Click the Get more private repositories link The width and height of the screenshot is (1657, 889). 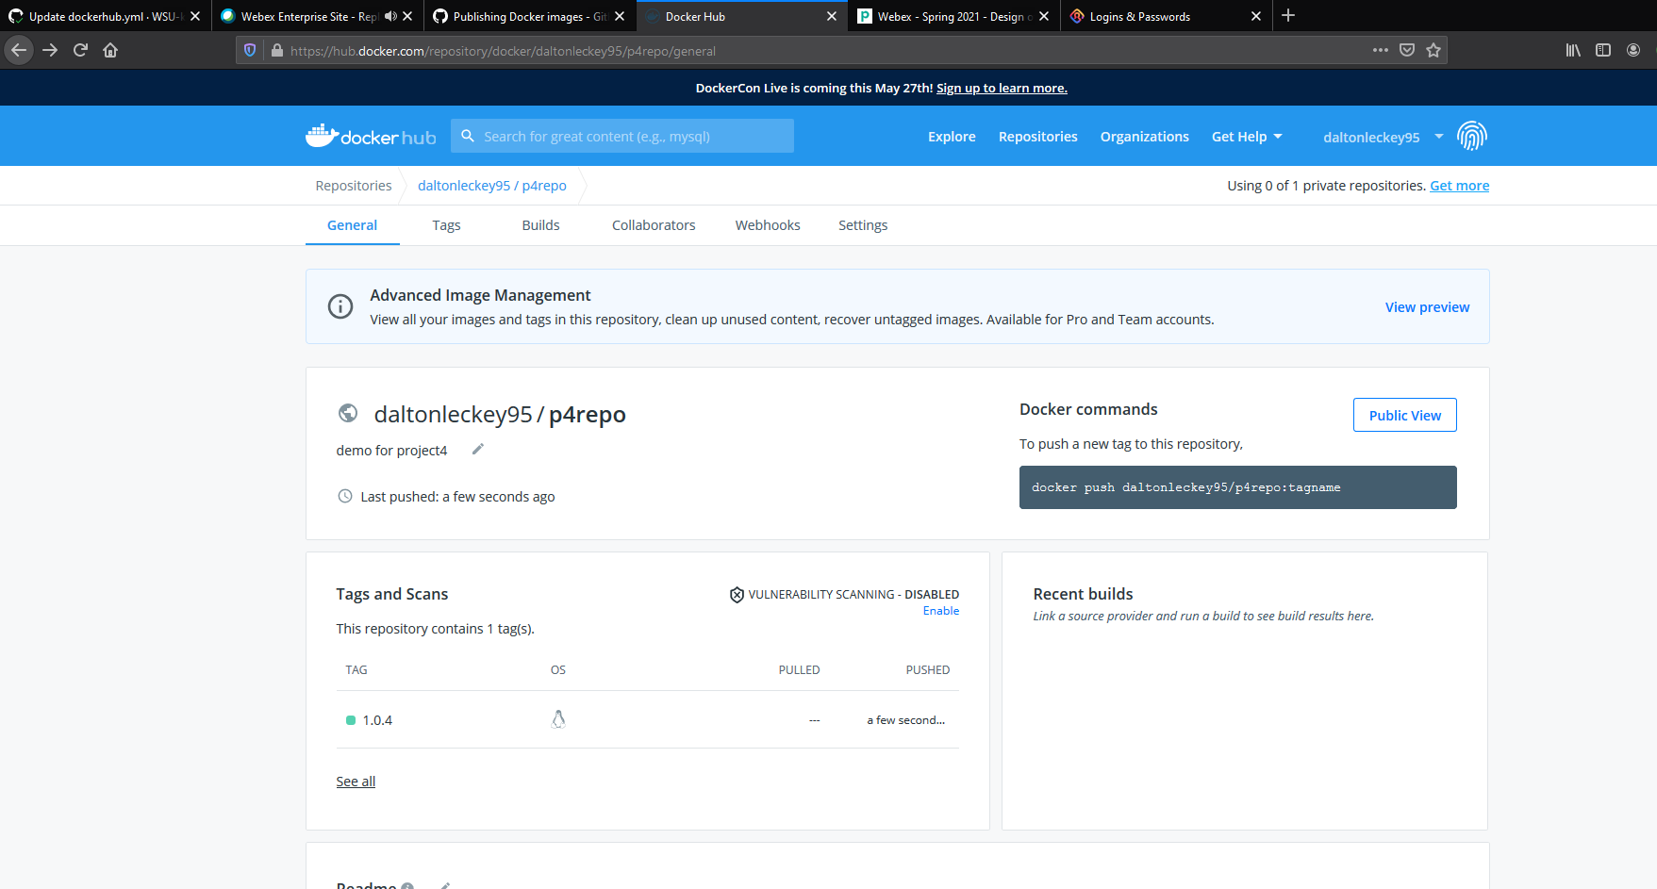(1459, 186)
